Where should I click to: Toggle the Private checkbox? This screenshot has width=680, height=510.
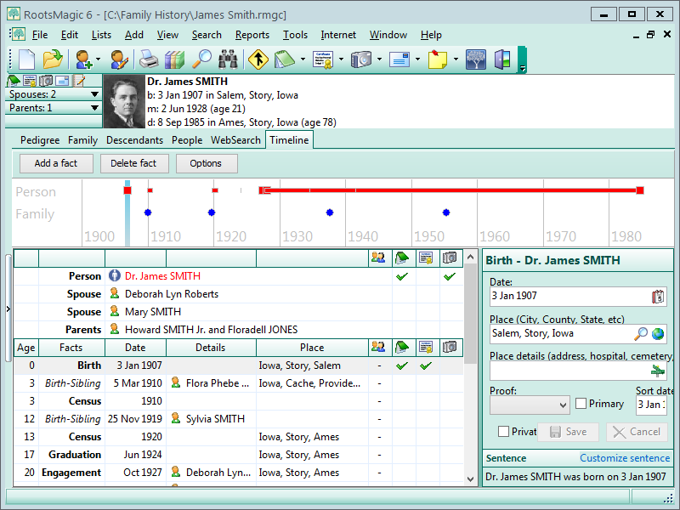click(x=504, y=432)
